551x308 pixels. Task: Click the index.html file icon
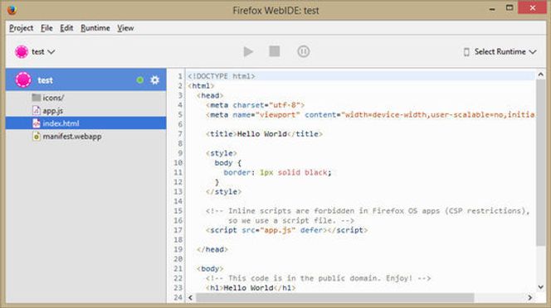pos(37,123)
